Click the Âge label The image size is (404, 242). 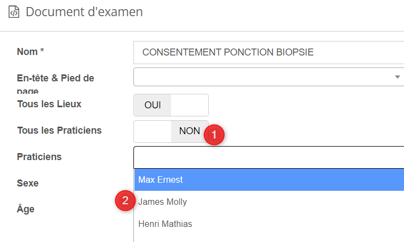[26, 209]
